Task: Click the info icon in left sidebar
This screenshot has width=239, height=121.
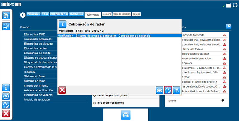Action: tap(6, 88)
